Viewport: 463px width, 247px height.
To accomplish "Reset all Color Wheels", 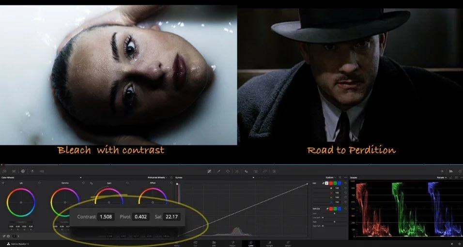I will pyautogui.click(x=171, y=178).
